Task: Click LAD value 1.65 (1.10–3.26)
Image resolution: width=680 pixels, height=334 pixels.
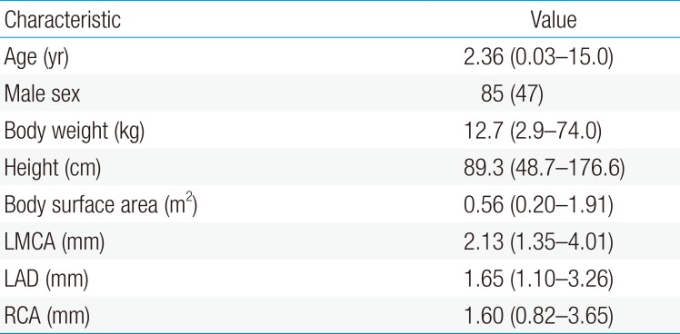Action: point(538,280)
